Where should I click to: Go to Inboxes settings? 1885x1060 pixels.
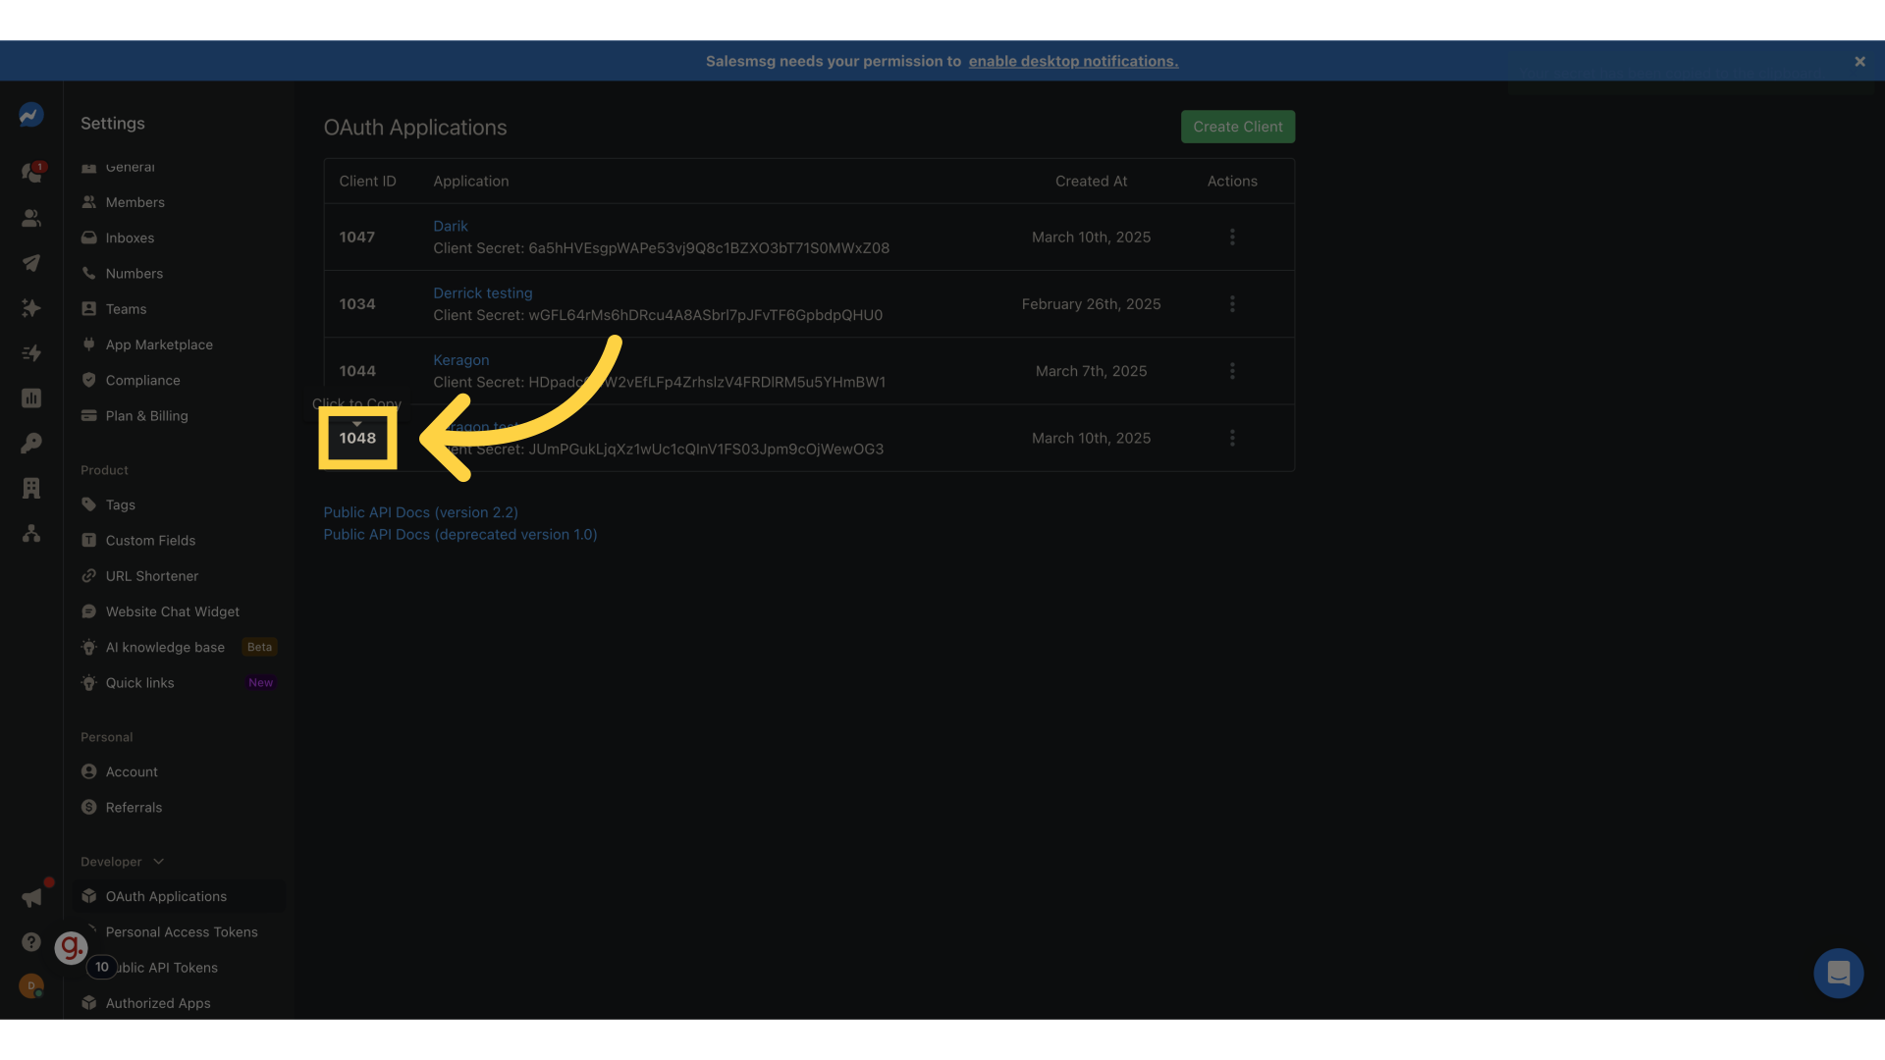131,238
